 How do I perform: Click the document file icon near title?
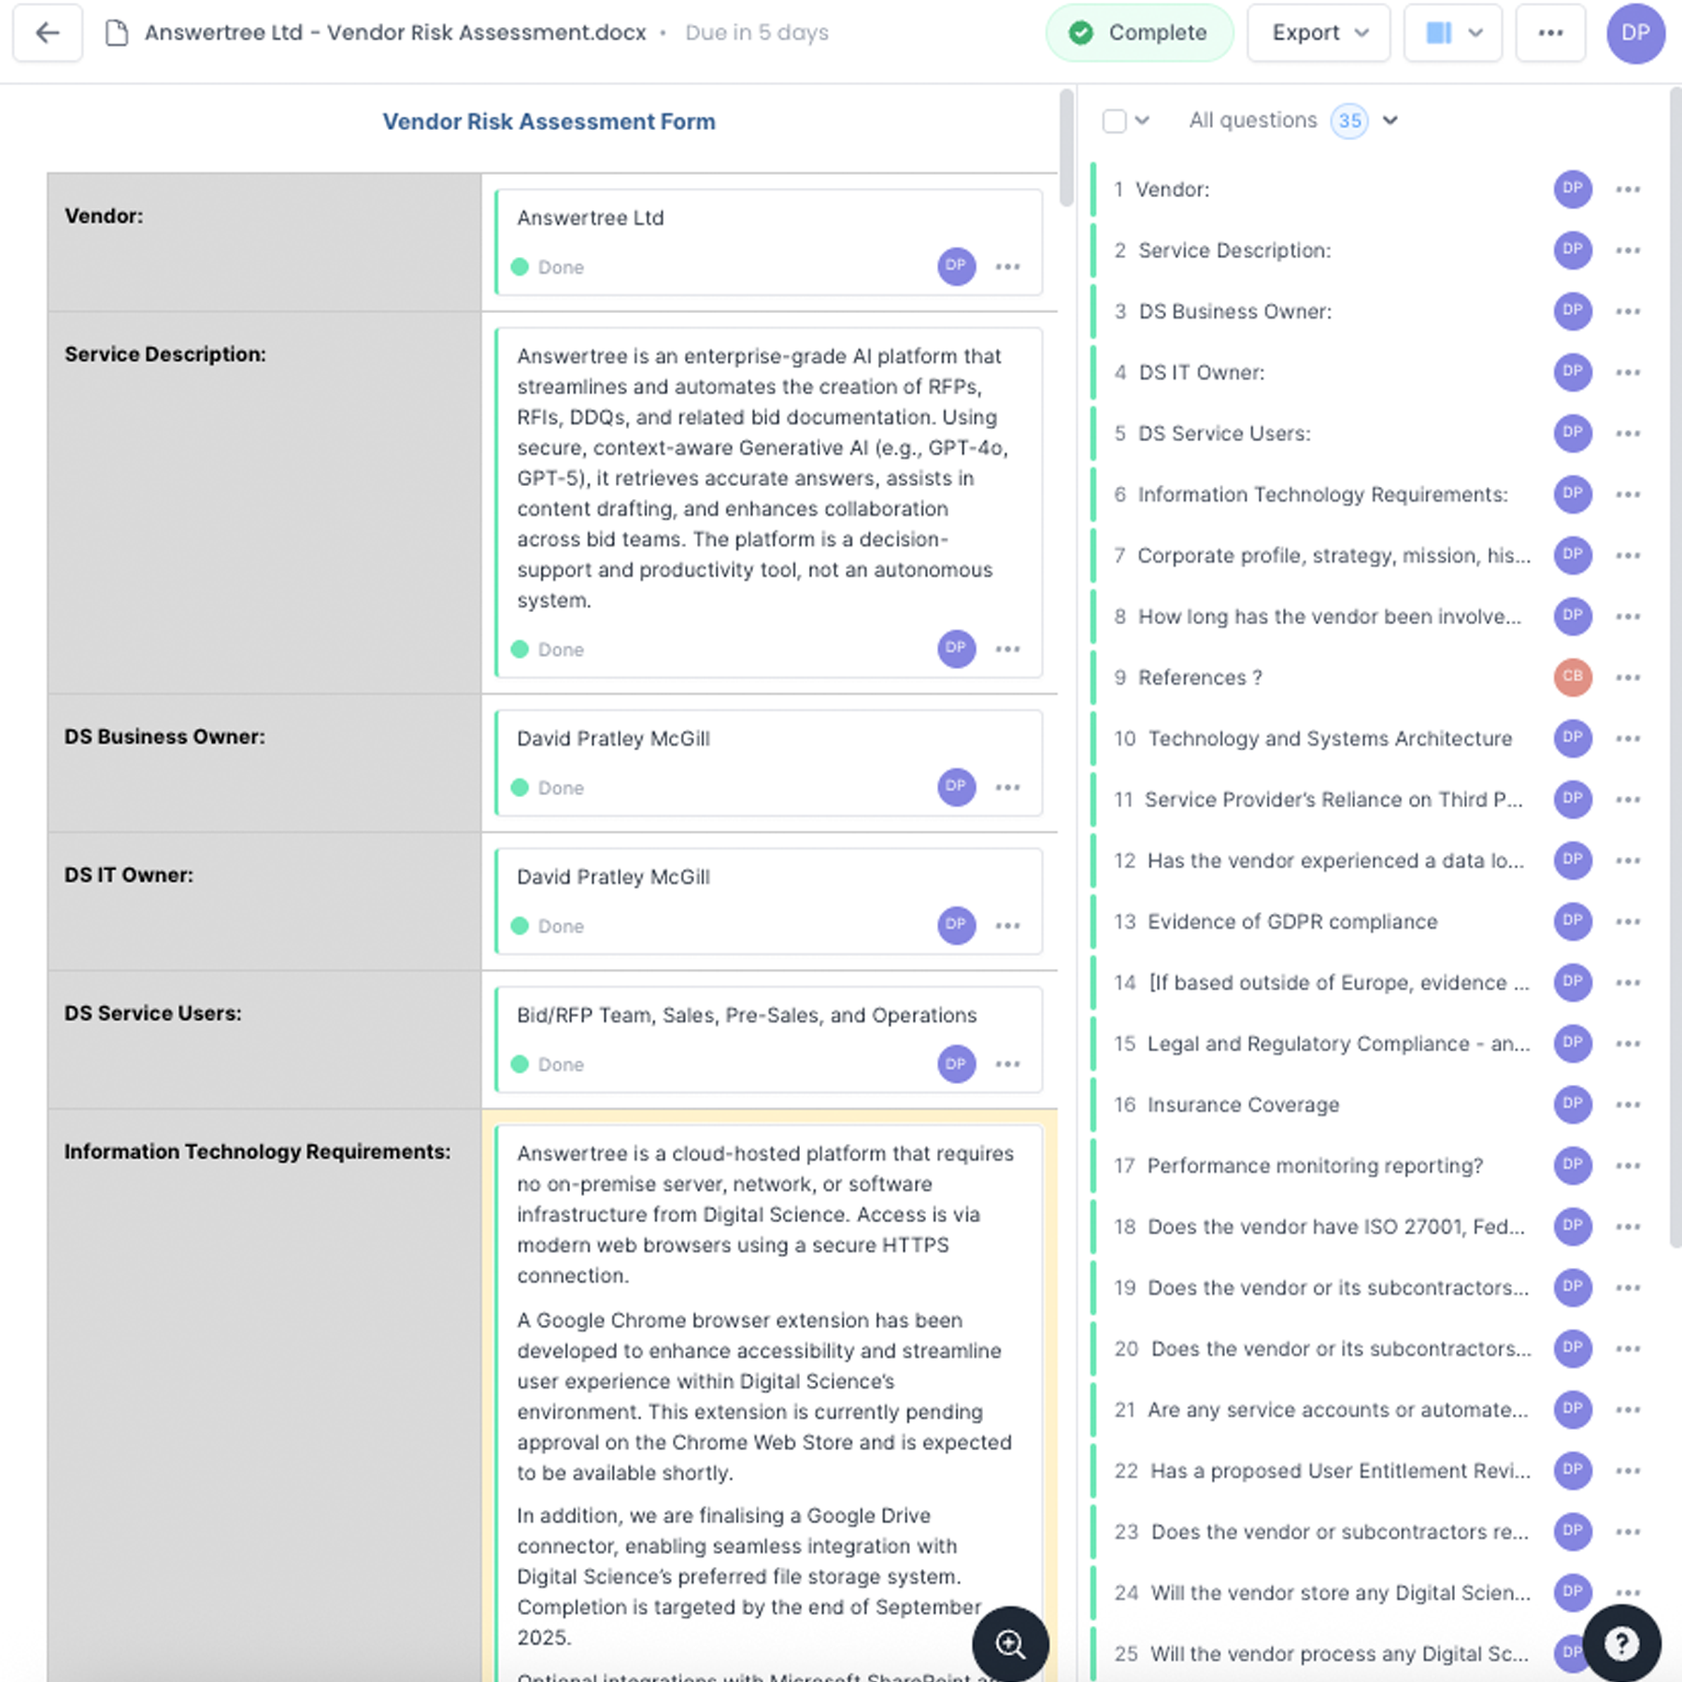click(x=117, y=34)
